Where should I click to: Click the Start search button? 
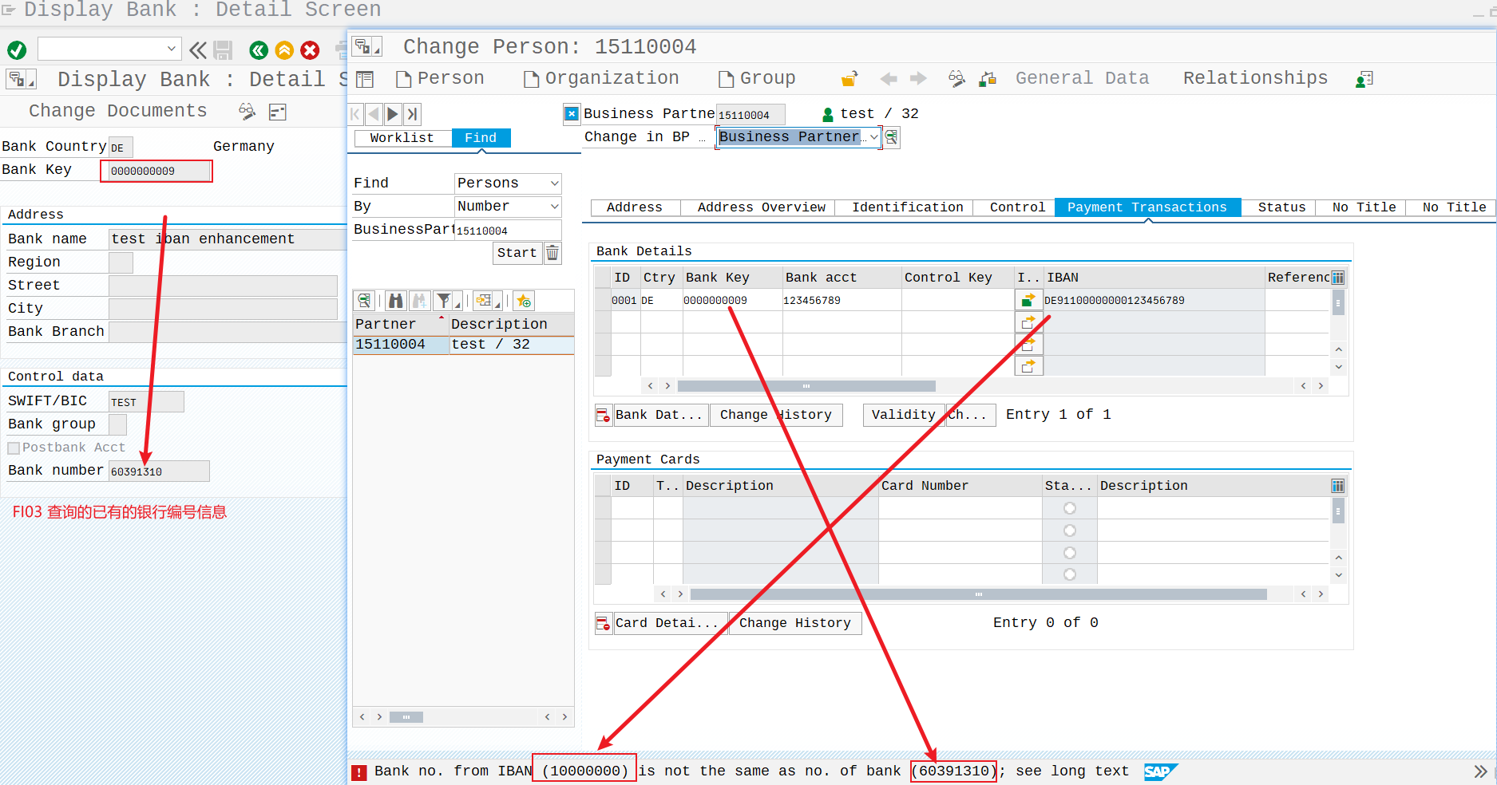tap(517, 253)
